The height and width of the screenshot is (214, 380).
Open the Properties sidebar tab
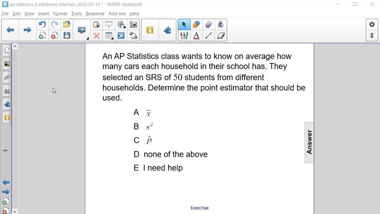(x=7, y=91)
